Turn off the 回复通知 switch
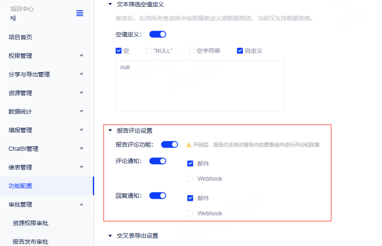 (158, 196)
